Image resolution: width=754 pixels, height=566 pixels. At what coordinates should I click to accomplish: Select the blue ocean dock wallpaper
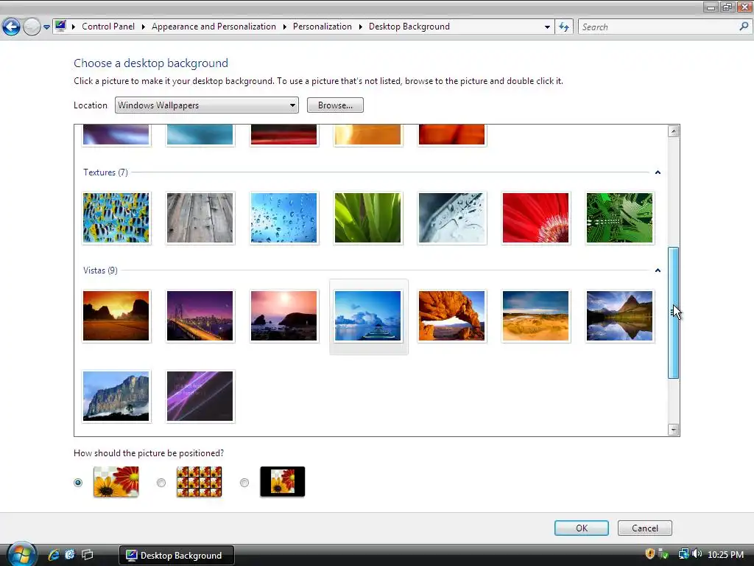pos(368,315)
